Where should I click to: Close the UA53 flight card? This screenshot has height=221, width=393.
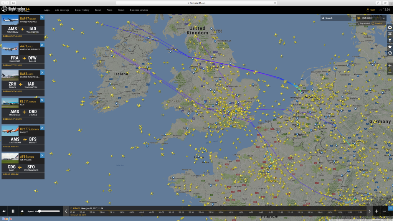point(42,73)
